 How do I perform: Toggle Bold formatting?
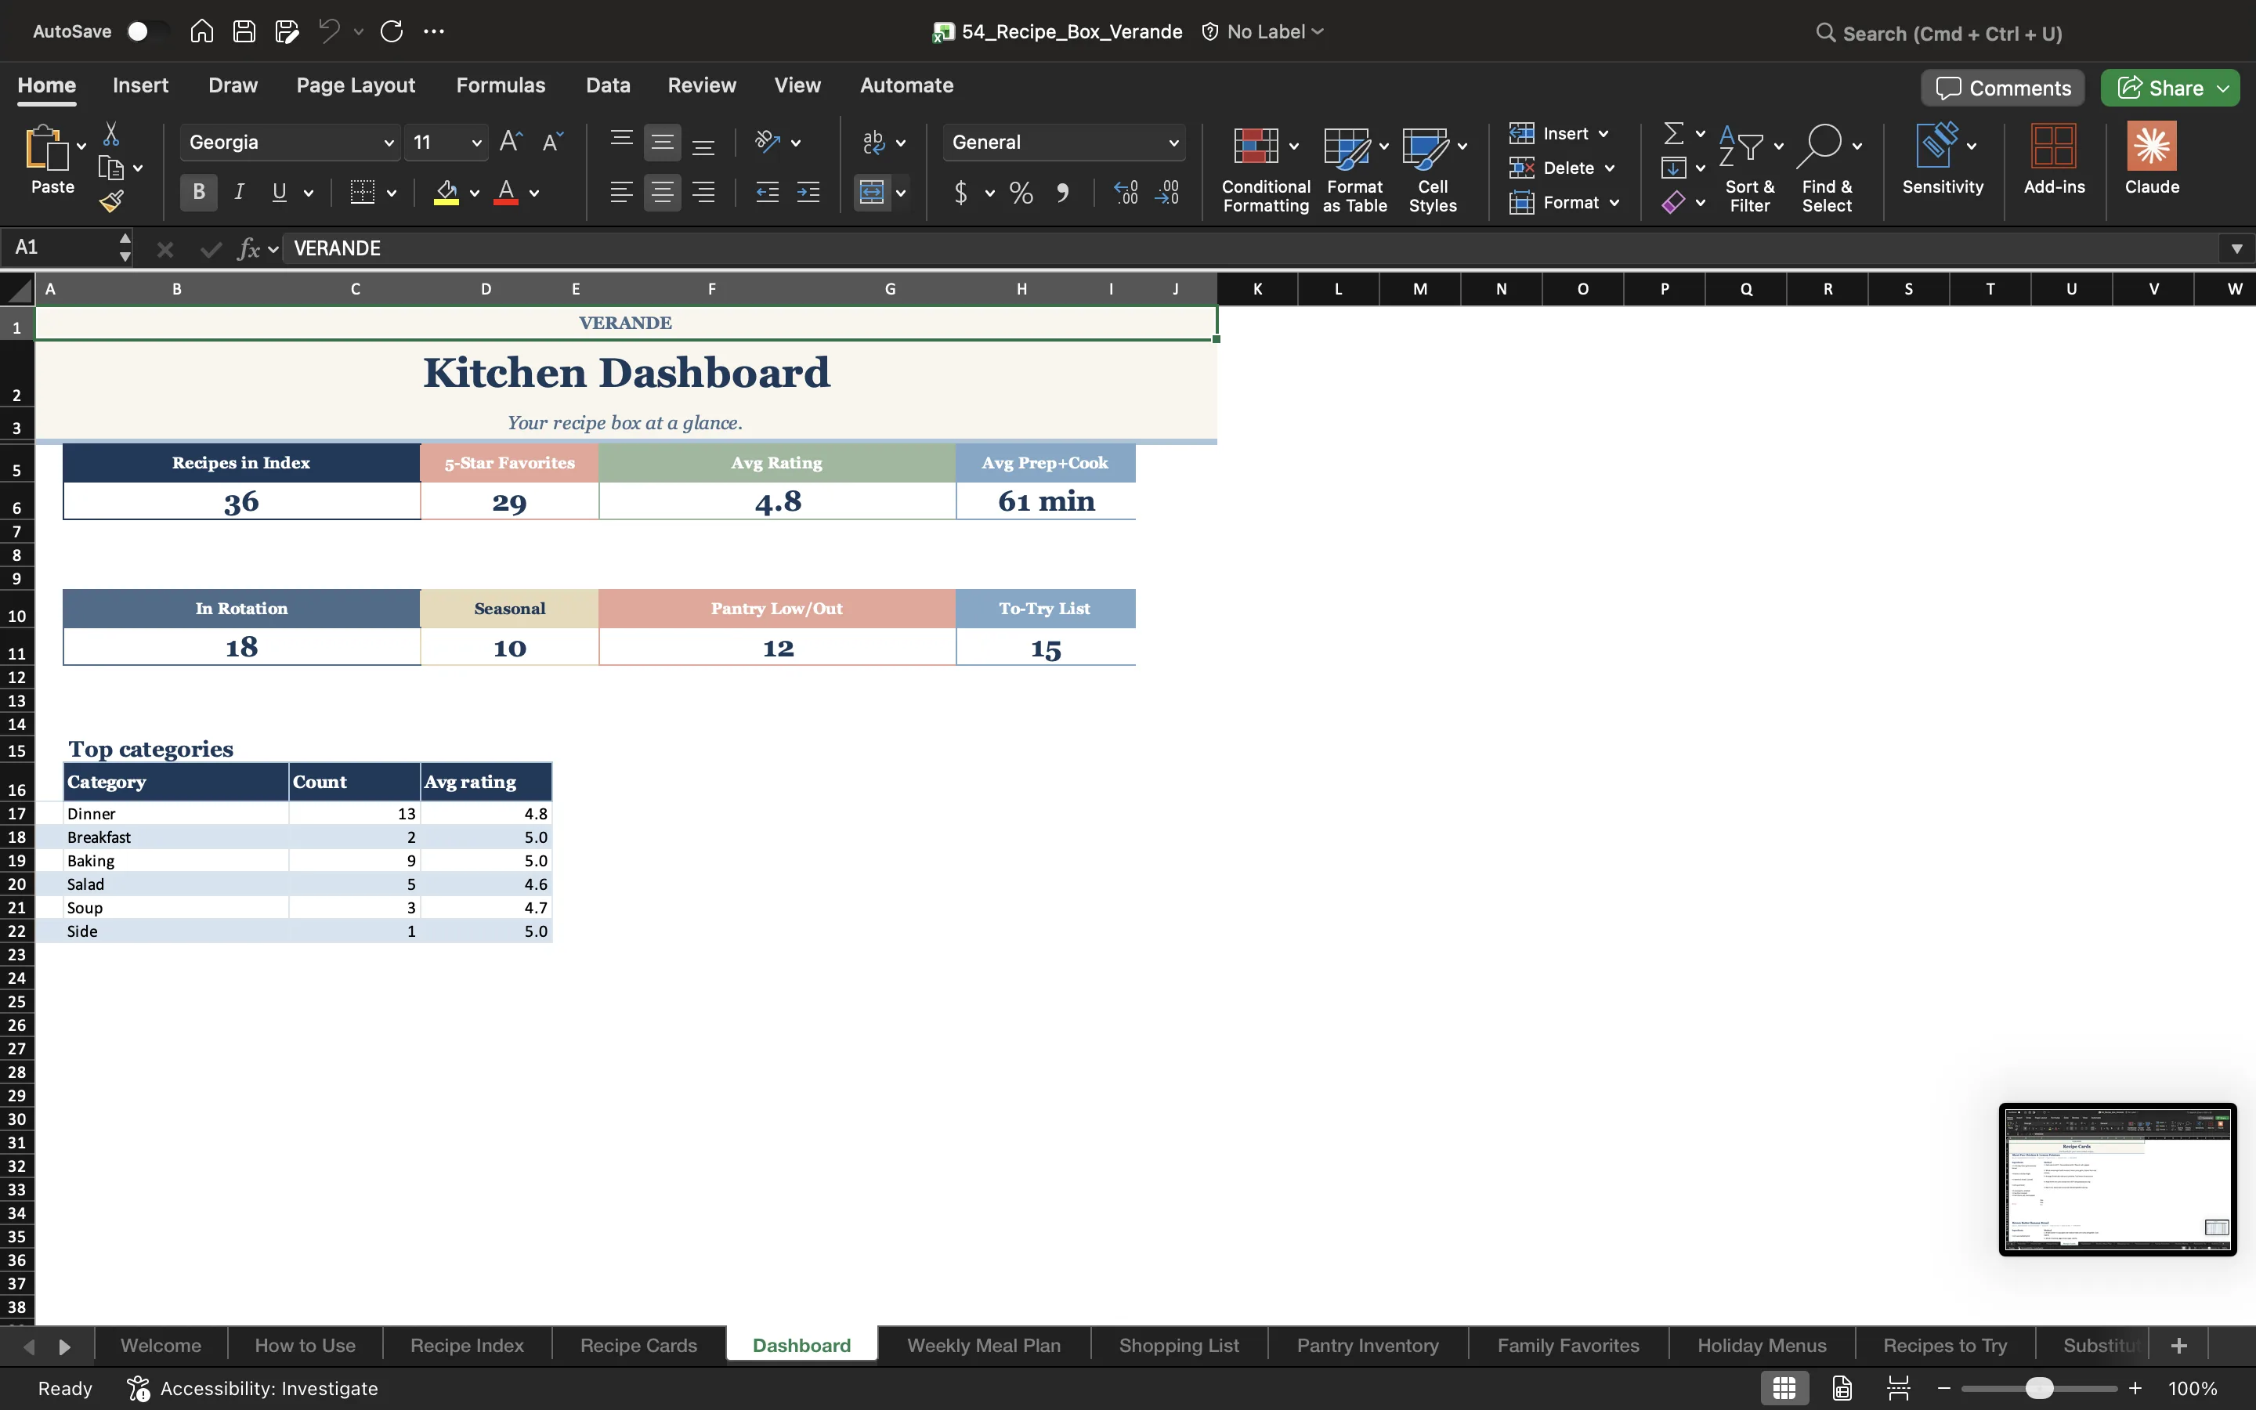point(198,193)
